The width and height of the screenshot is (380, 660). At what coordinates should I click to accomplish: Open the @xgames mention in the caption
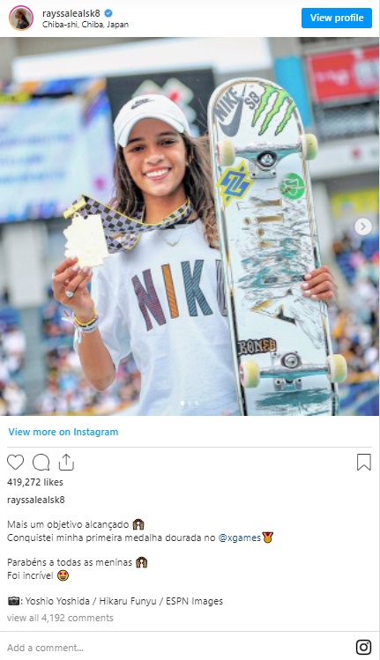click(x=239, y=538)
